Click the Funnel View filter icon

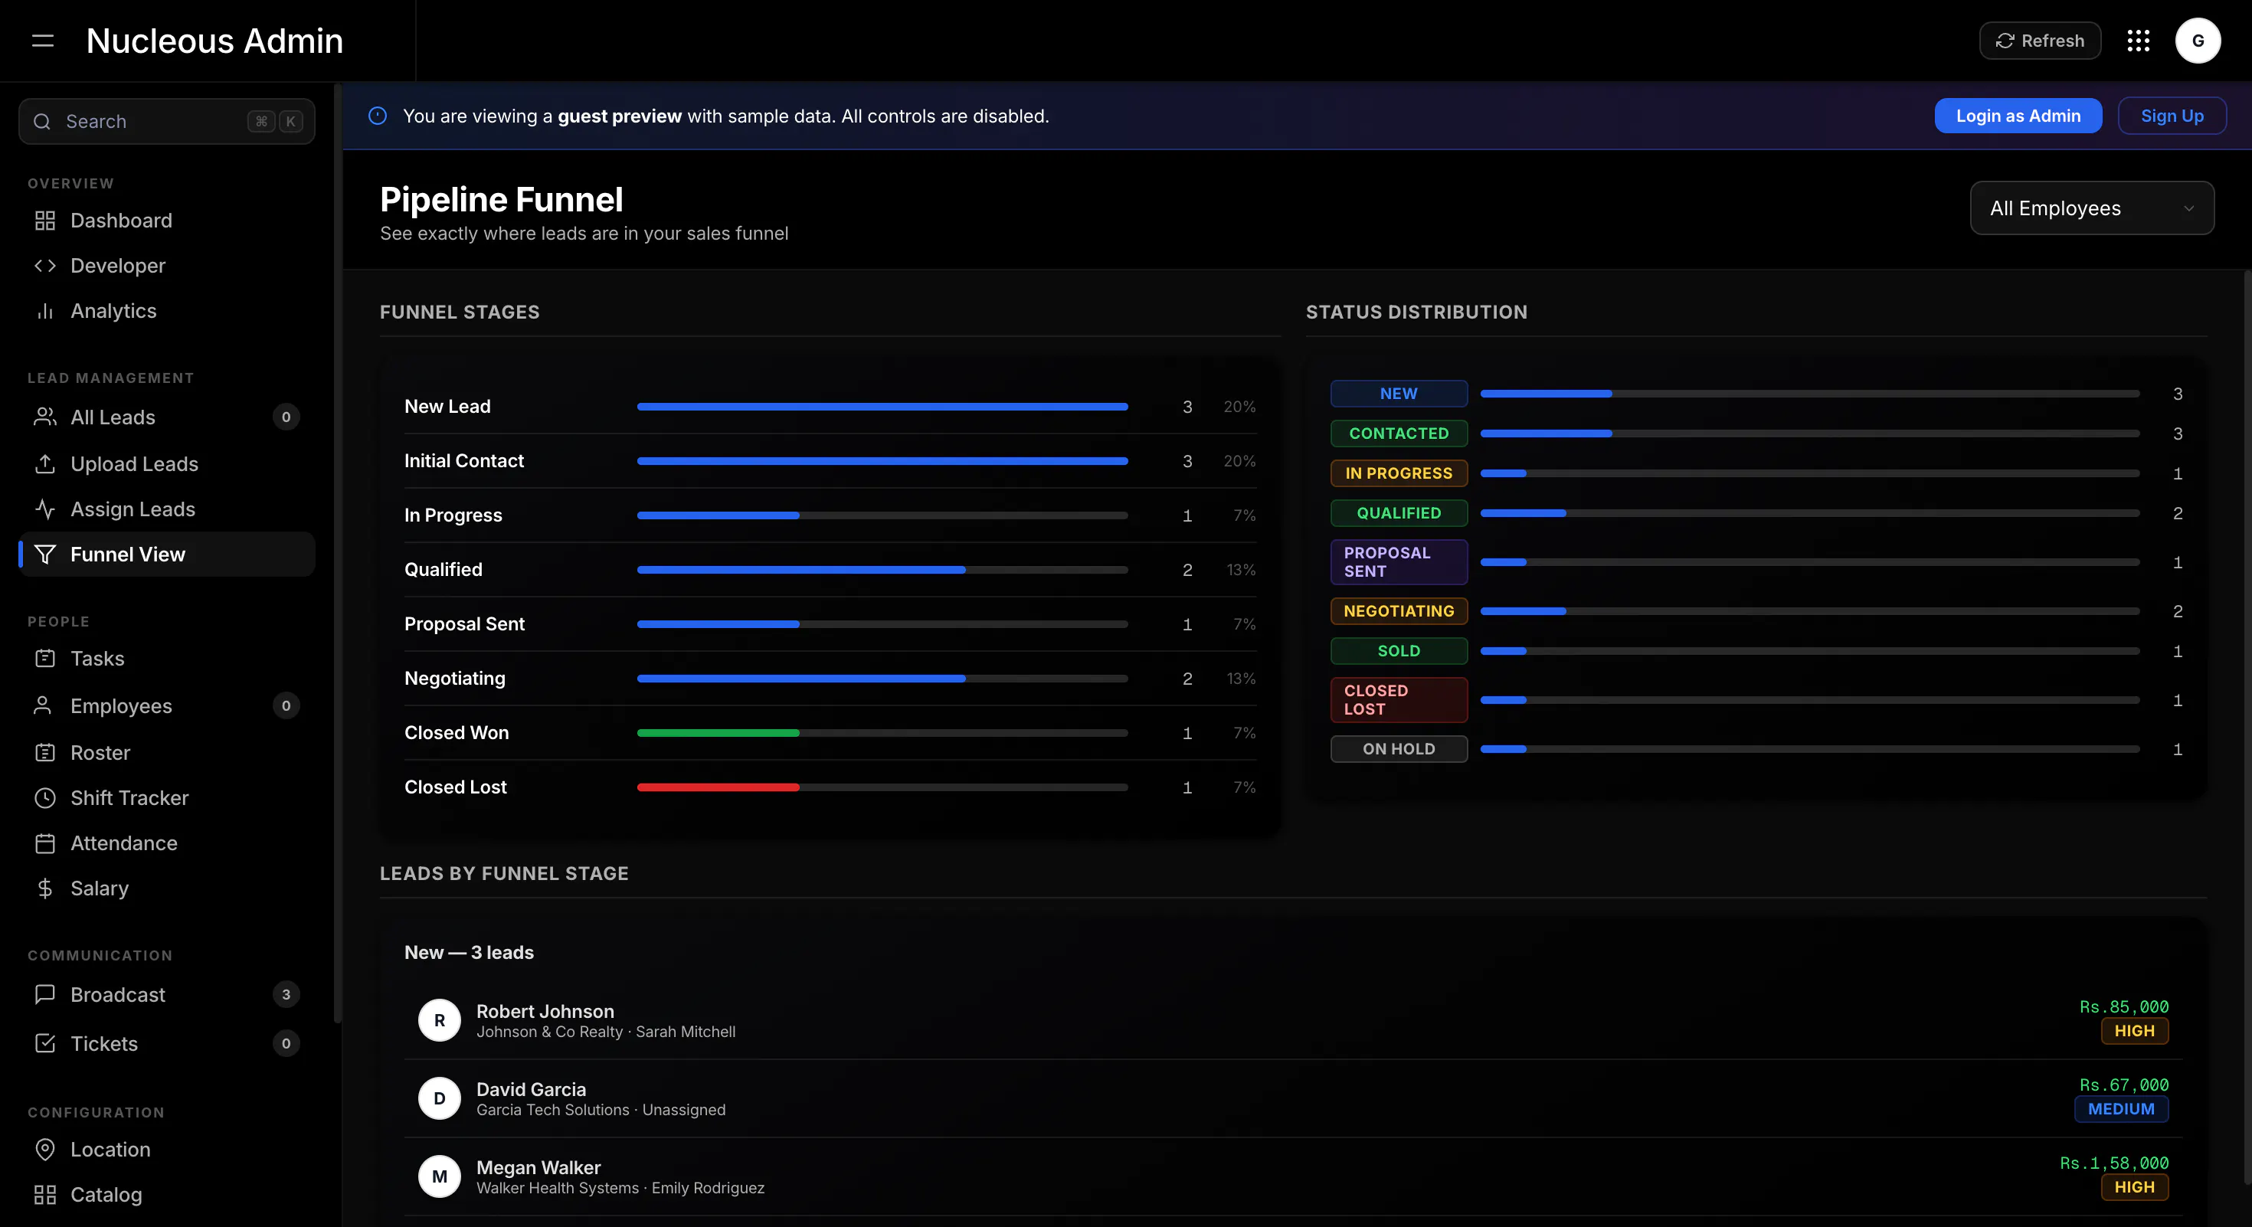tap(44, 554)
